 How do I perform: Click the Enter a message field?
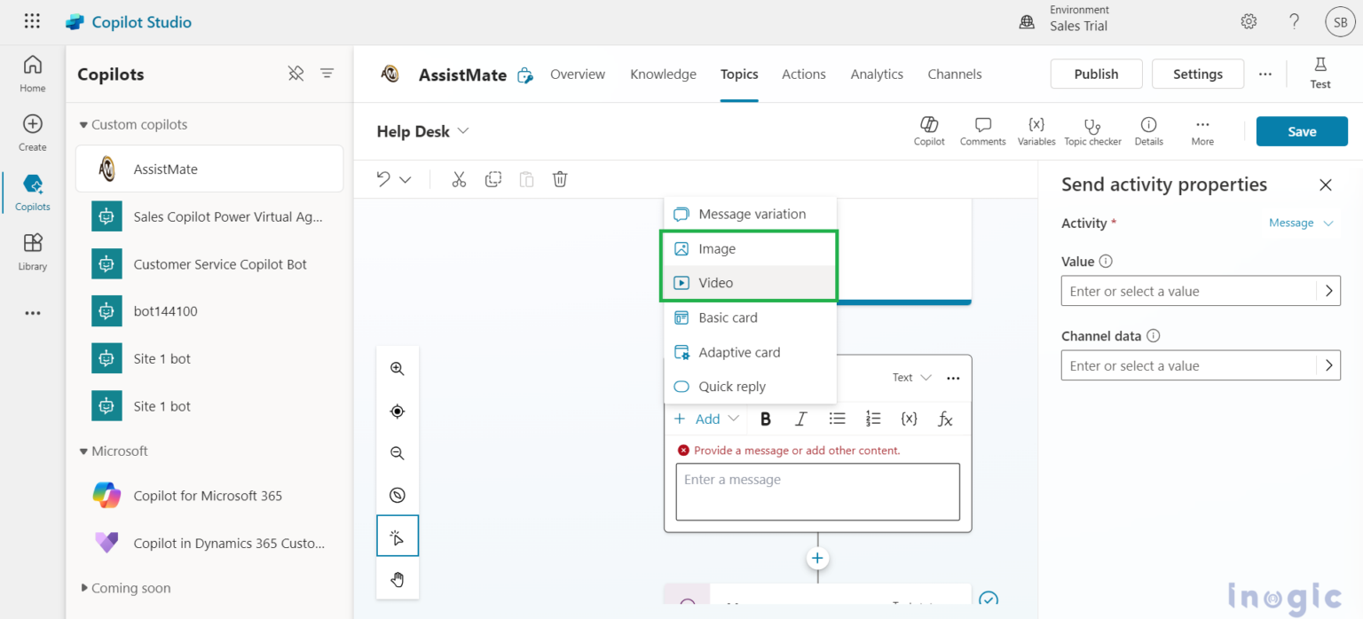click(816, 491)
